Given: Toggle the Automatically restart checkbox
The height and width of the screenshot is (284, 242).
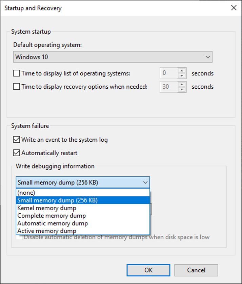Looking at the screenshot, I should pos(17,153).
